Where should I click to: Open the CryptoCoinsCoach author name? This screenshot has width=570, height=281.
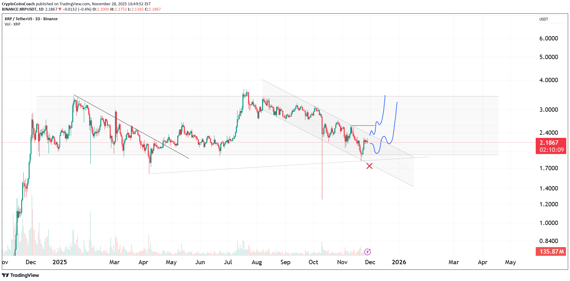pos(18,4)
